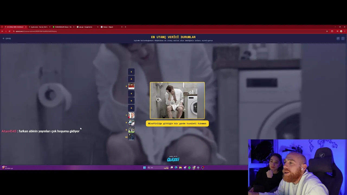Open the media control icon in toolbar

(338, 31)
